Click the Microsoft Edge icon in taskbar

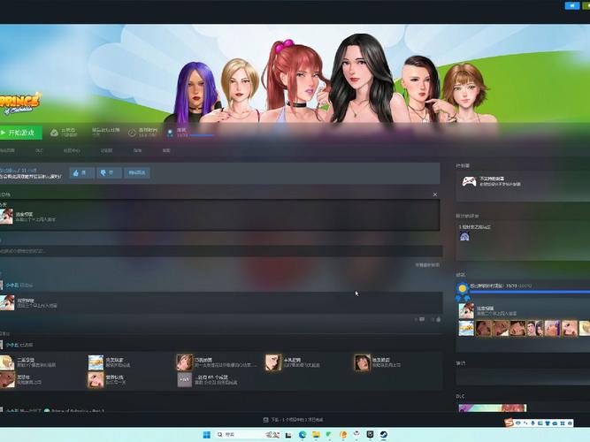(301, 434)
